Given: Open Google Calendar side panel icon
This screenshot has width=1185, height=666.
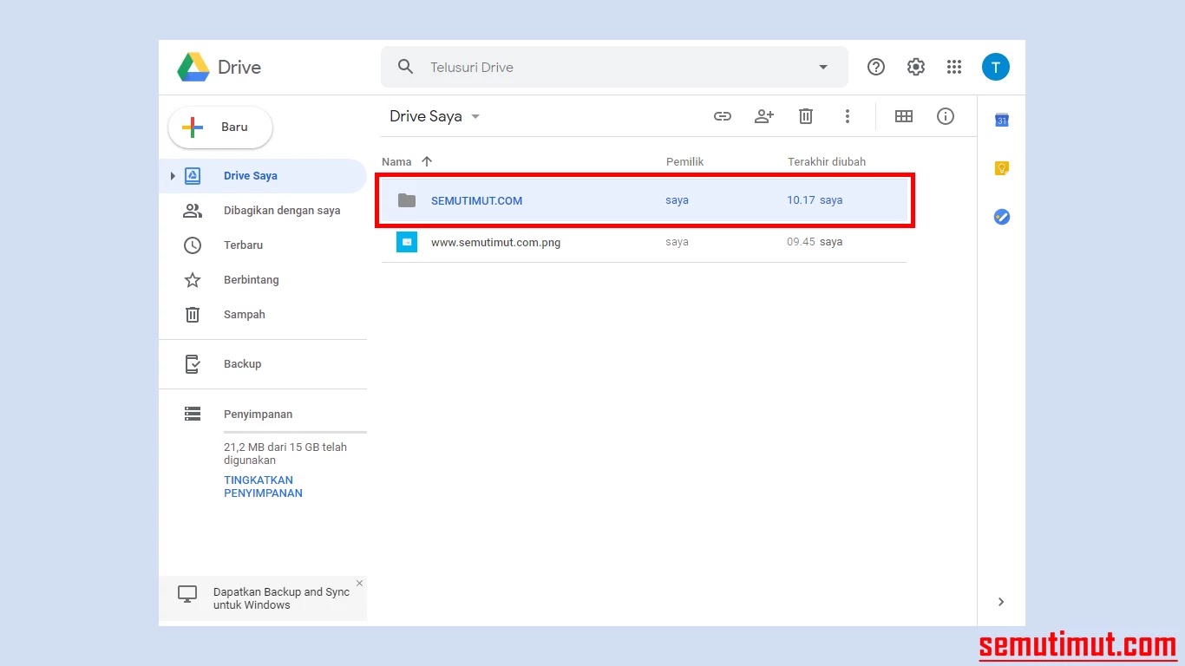Looking at the screenshot, I should point(1001,121).
